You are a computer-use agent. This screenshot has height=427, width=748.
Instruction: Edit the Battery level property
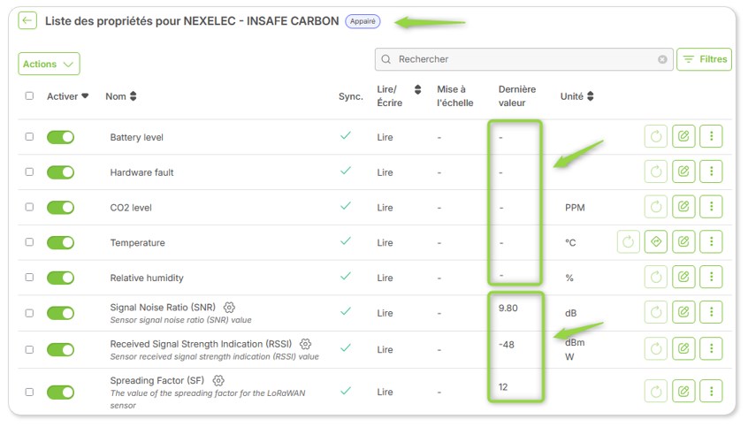(683, 136)
